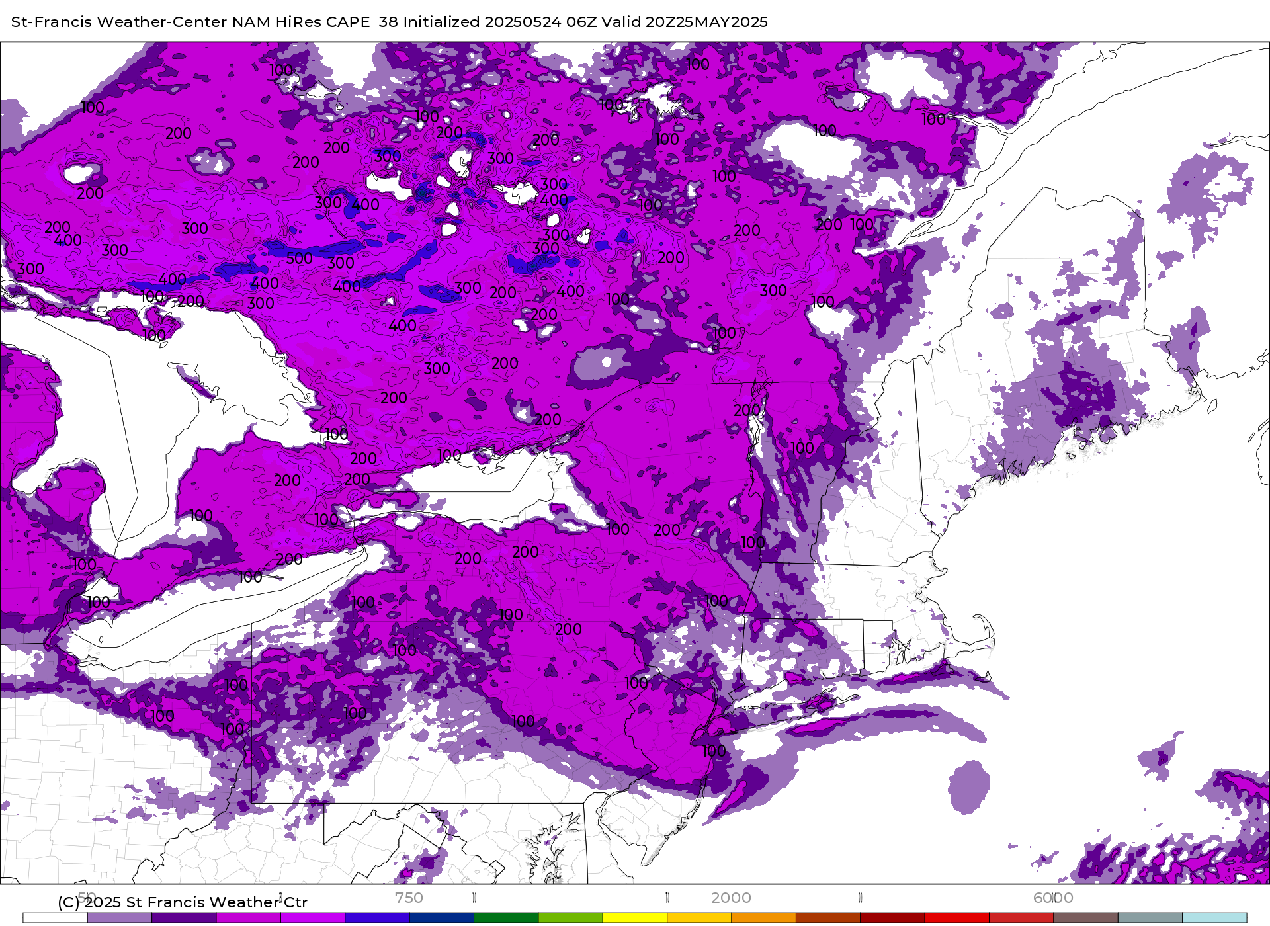Image resolution: width=1270 pixels, height=926 pixels.
Task: Select the dark green legend swatch
Action: point(506,918)
